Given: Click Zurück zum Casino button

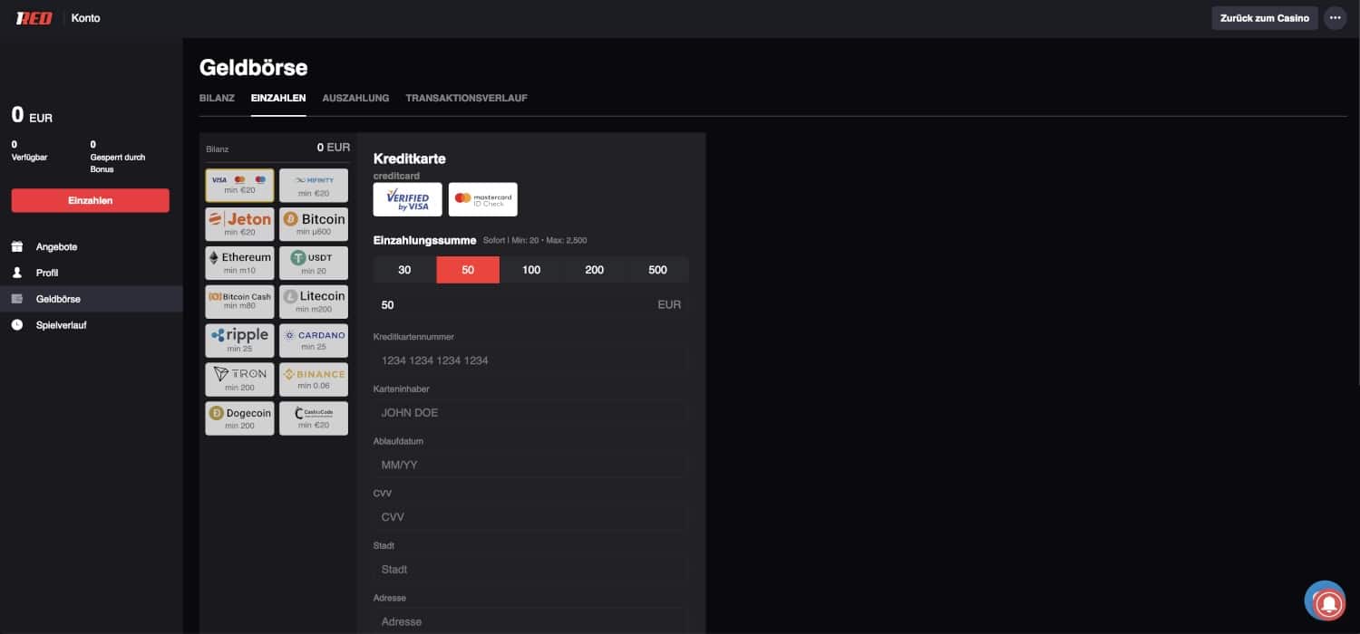Looking at the screenshot, I should point(1264,18).
